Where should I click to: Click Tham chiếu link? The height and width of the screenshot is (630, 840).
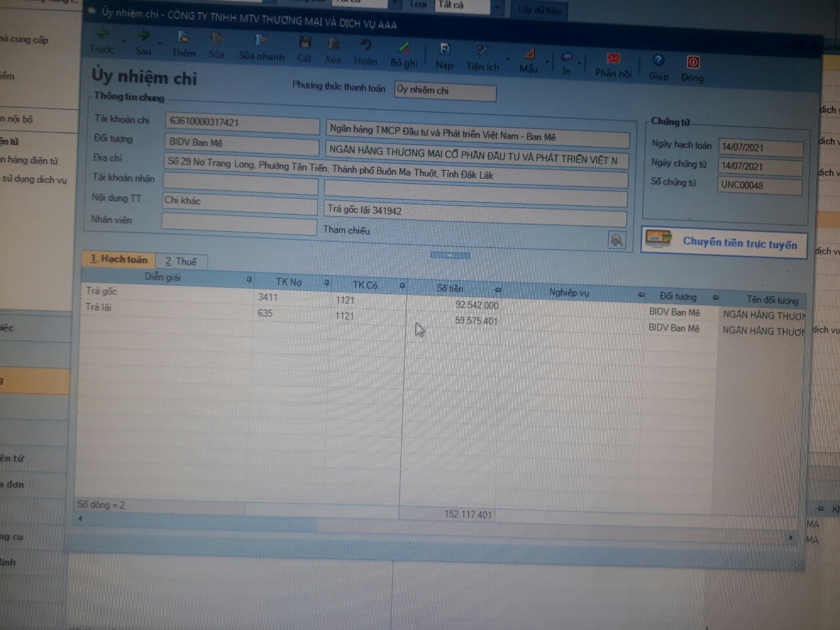click(x=346, y=230)
